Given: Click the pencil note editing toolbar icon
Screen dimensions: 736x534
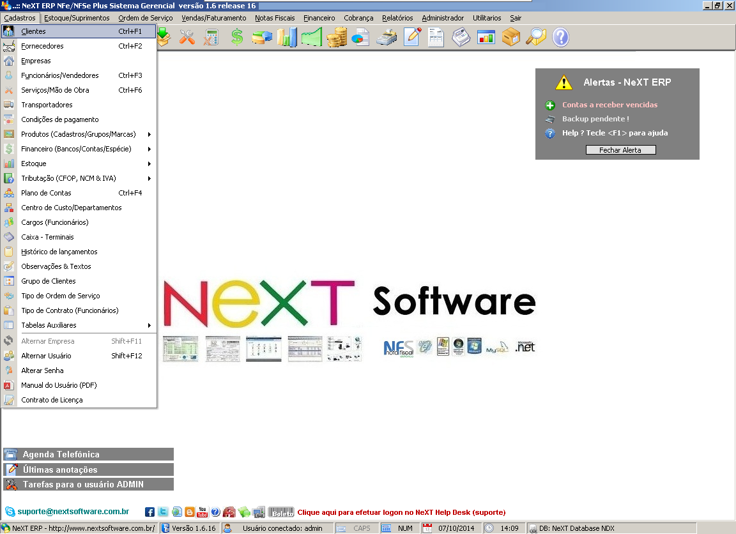Looking at the screenshot, I should point(411,38).
